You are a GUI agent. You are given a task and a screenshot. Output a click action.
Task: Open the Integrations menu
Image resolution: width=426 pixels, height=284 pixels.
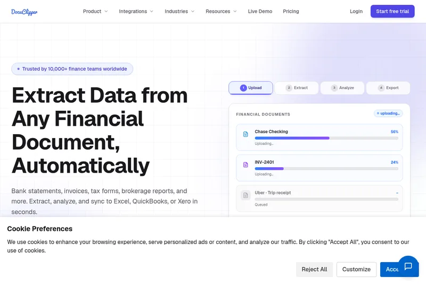coord(136,11)
